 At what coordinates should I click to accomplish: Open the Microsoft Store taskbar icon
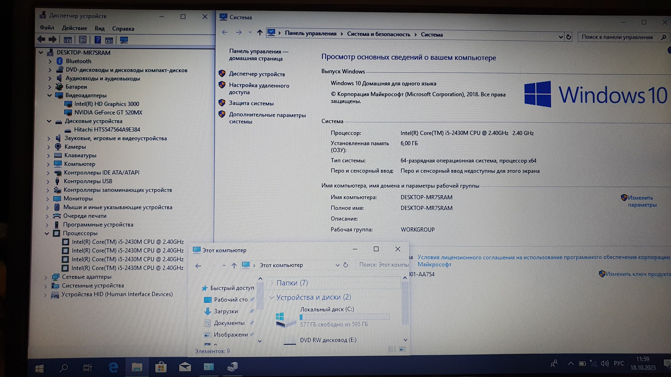[161, 367]
